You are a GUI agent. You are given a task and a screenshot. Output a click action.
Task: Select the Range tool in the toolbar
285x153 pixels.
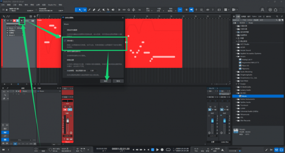click(85, 10)
